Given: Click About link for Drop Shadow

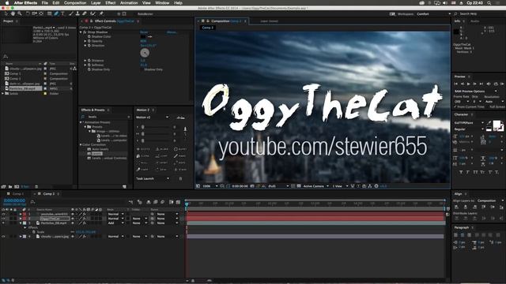Looking at the screenshot, I should click(172, 32).
